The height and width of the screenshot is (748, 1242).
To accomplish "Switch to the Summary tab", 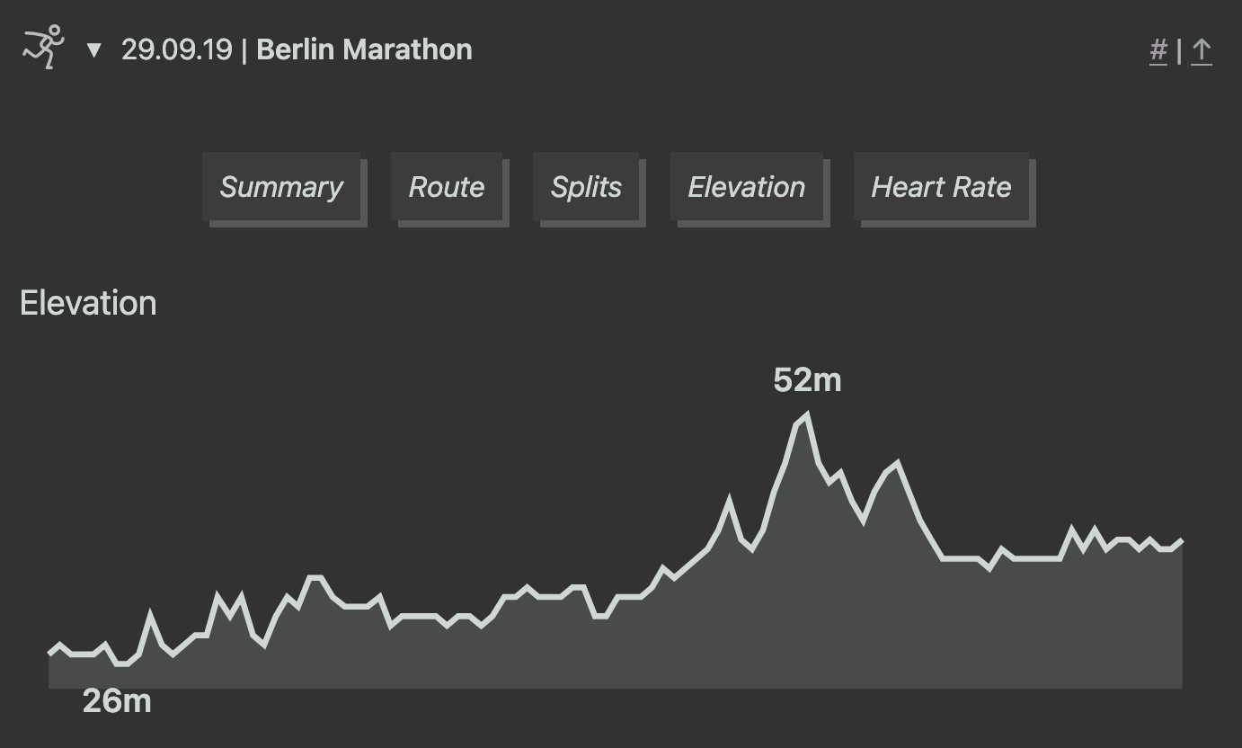I will click(x=280, y=187).
